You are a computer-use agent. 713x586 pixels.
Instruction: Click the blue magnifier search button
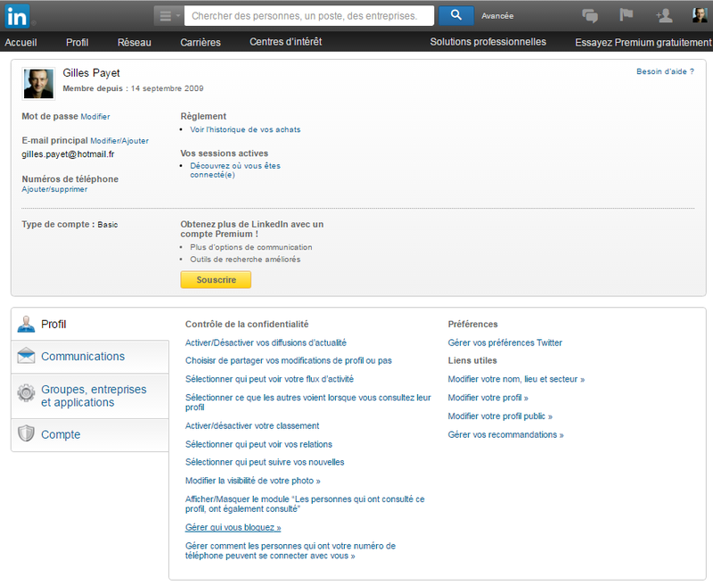coord(456,15)
